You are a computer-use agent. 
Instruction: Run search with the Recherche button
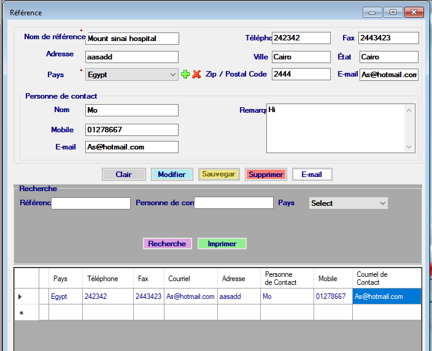click(167, 243)
